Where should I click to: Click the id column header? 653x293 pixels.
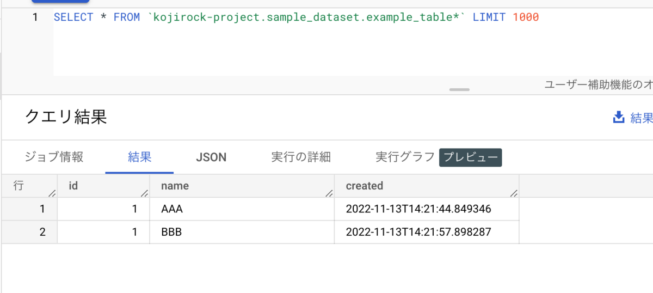[73, 186]
